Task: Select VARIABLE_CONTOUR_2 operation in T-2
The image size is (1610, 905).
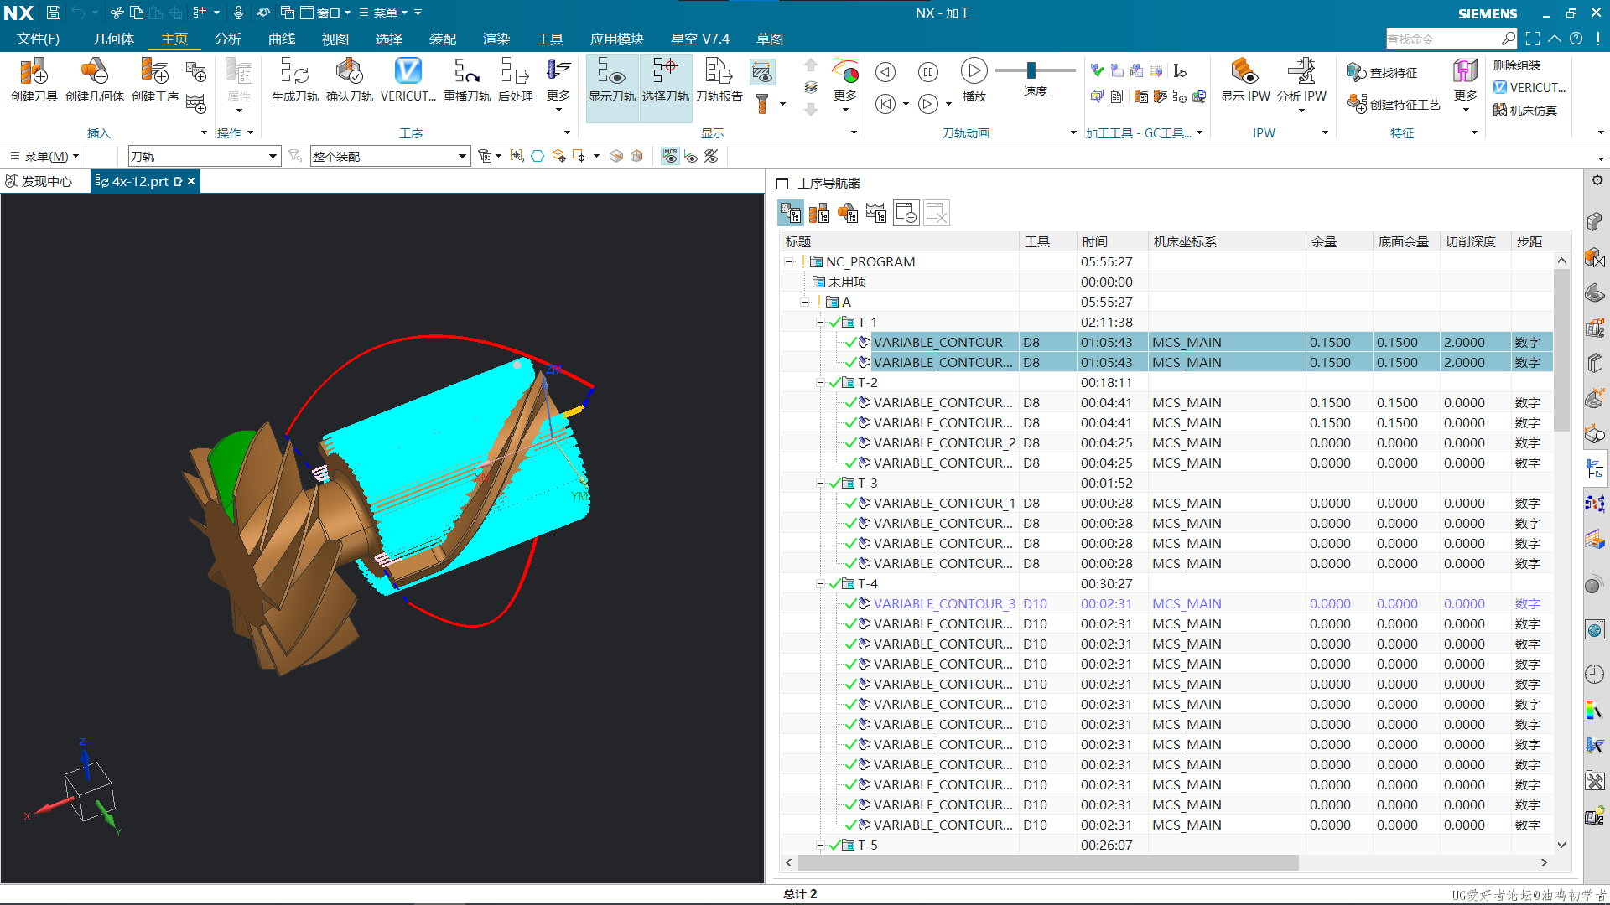Action: tap(944, 443)
